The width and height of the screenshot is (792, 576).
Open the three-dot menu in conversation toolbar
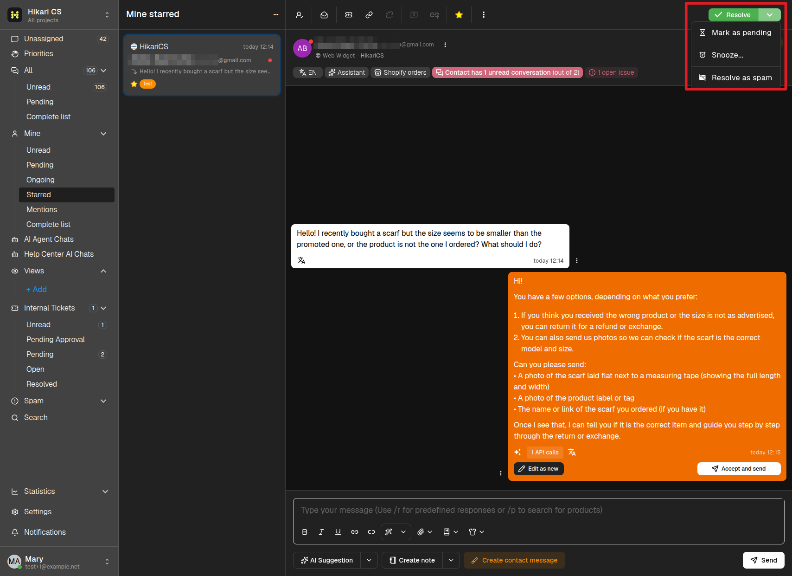click(484, 15)
